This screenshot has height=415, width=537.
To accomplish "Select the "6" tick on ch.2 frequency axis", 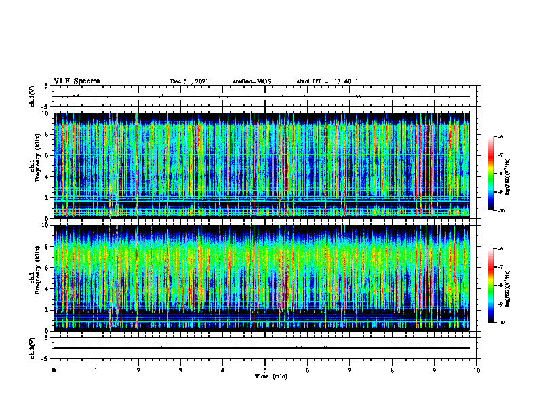I will (x=47, y=267).
